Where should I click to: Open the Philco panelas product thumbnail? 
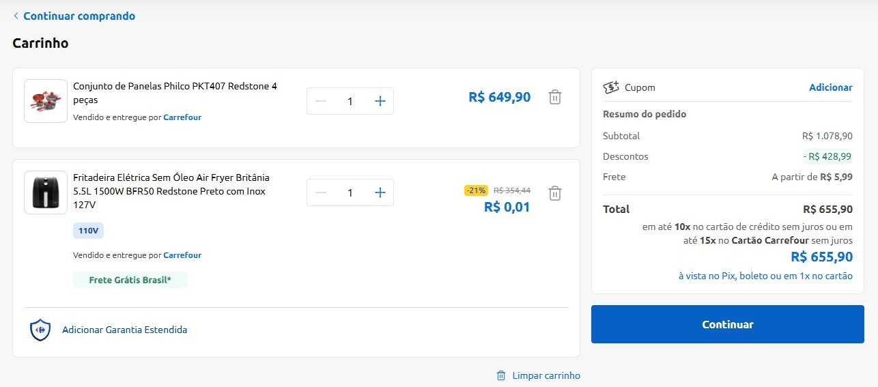pyautogui.click(x=46, y=101)
